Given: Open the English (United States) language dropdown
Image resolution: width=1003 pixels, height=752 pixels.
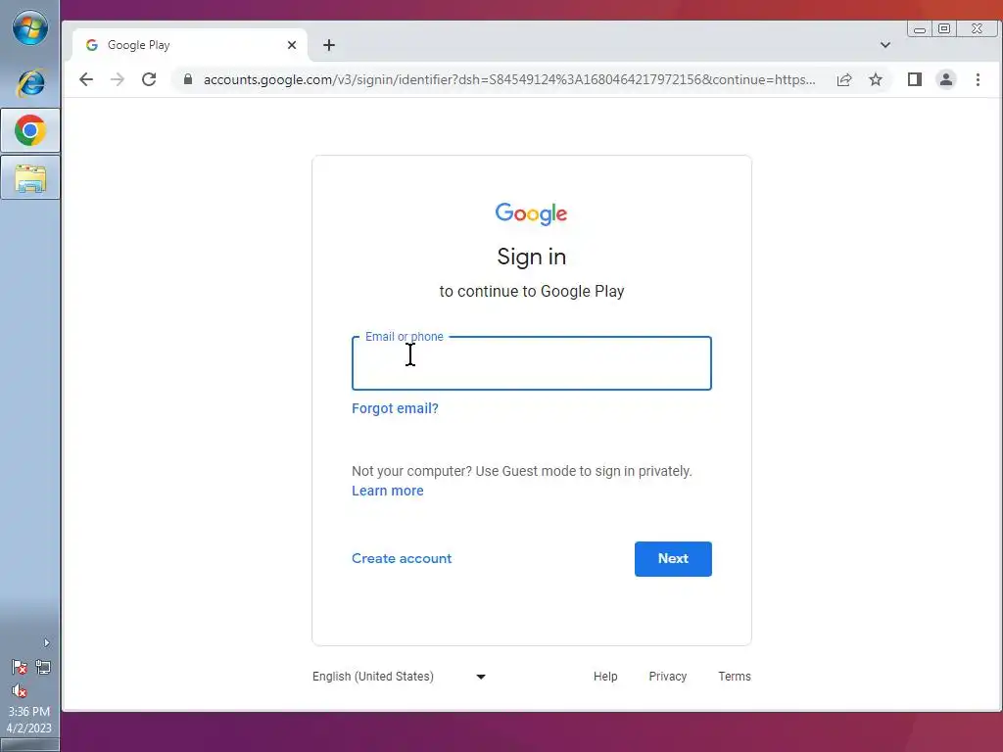Looking at the screenshot, I should [400, 677].
